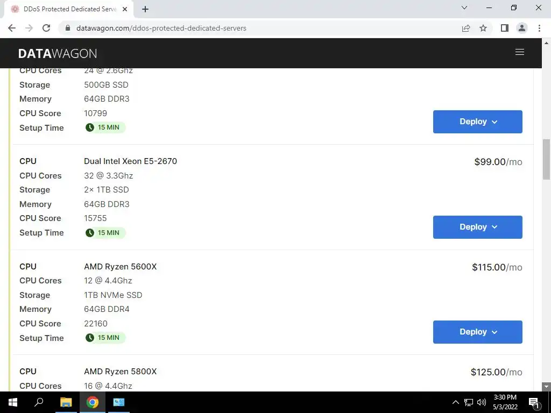Open the browser side panel icon
This screenshot has height=413, width=551.
(504, 28)
